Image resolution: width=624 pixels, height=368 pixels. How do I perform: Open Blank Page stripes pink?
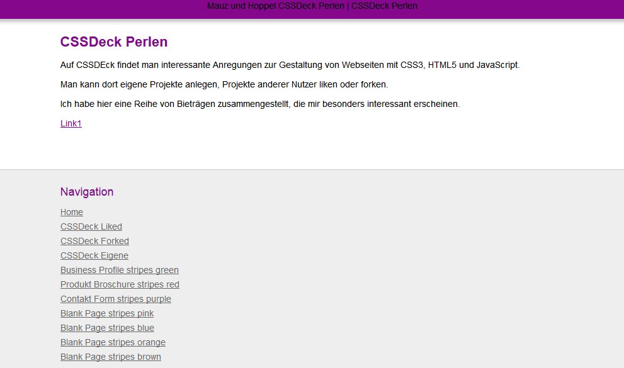(106, 313)
